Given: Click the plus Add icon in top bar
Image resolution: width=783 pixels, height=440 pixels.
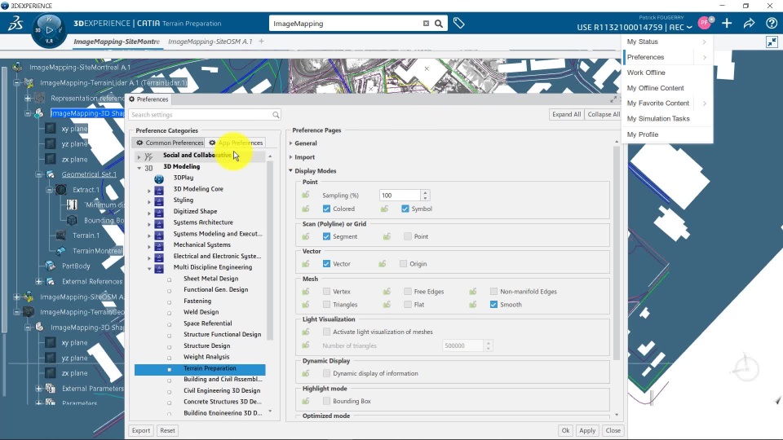Looking at the screenshot, I should pyautogui.click(x=727, y=24).
